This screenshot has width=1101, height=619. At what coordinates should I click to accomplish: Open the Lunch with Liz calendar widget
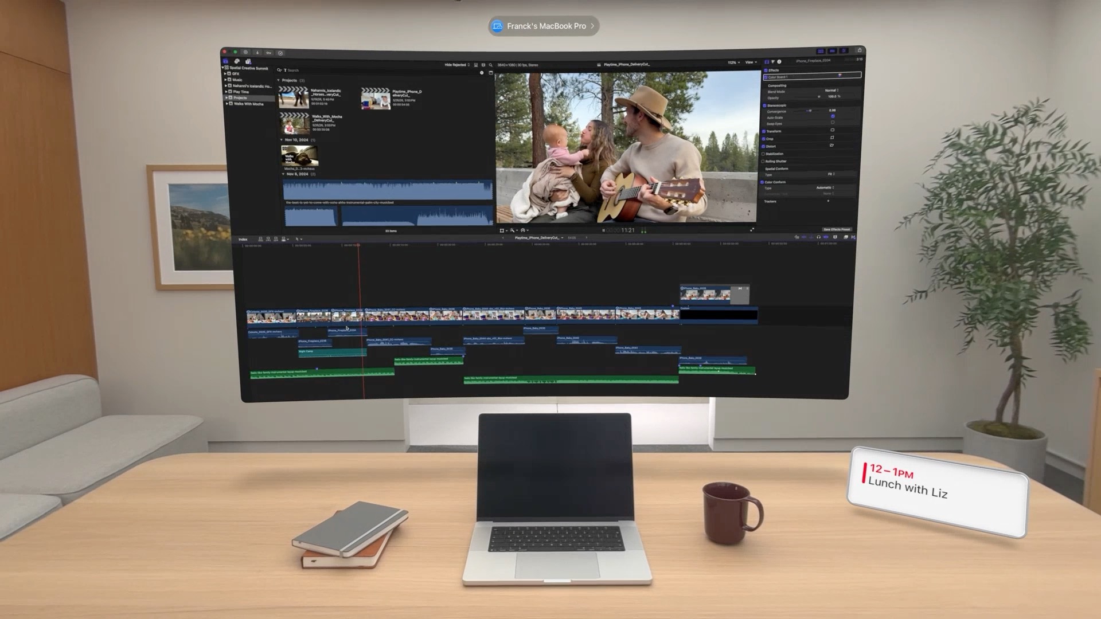937,492
